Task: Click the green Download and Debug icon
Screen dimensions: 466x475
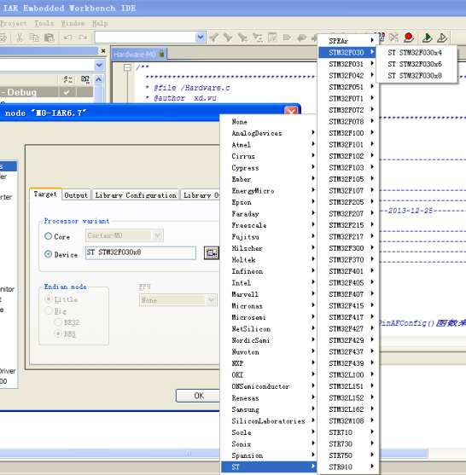Action: [428, 38]
